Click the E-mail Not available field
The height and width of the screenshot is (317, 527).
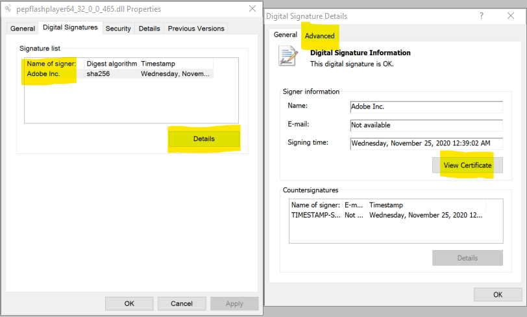426,125
